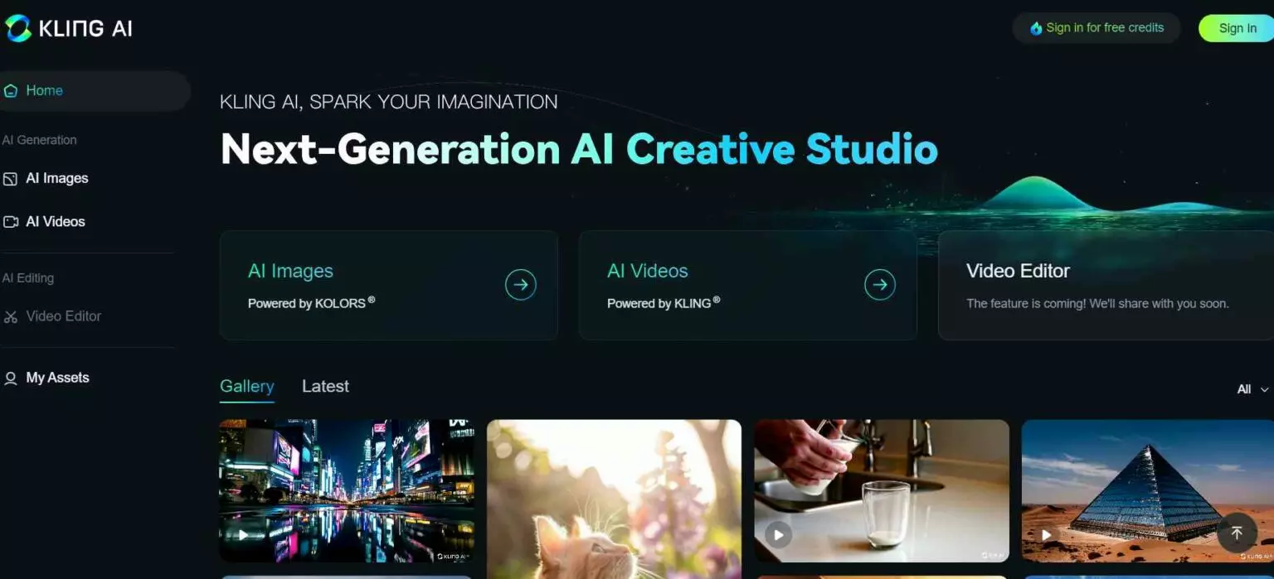The width and height of the screenshot is (1274, 579).
Task: Open AI Videos camera icon in sidebar
Action: pyautogui.click(x=11, y=222)
